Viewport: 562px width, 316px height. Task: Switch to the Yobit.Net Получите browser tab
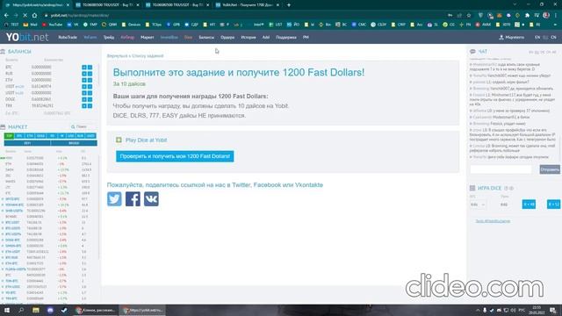tap(247, 5)
